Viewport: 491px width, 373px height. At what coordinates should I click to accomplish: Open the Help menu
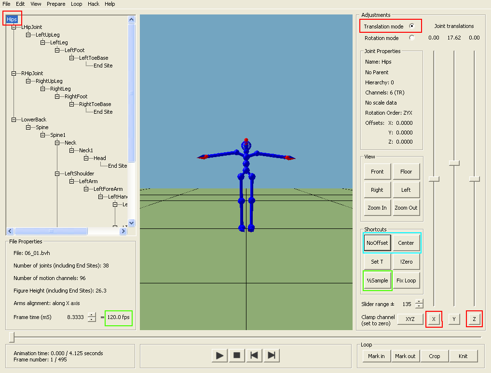[x=110, y=4]
